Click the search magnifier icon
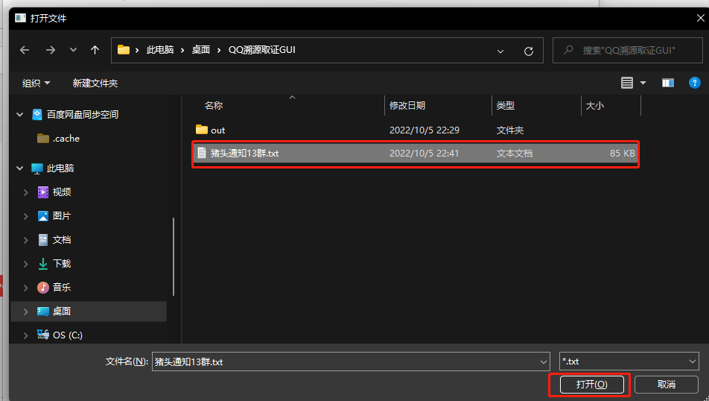The width and height of the screenshot is (709, 401). [568, 50]
